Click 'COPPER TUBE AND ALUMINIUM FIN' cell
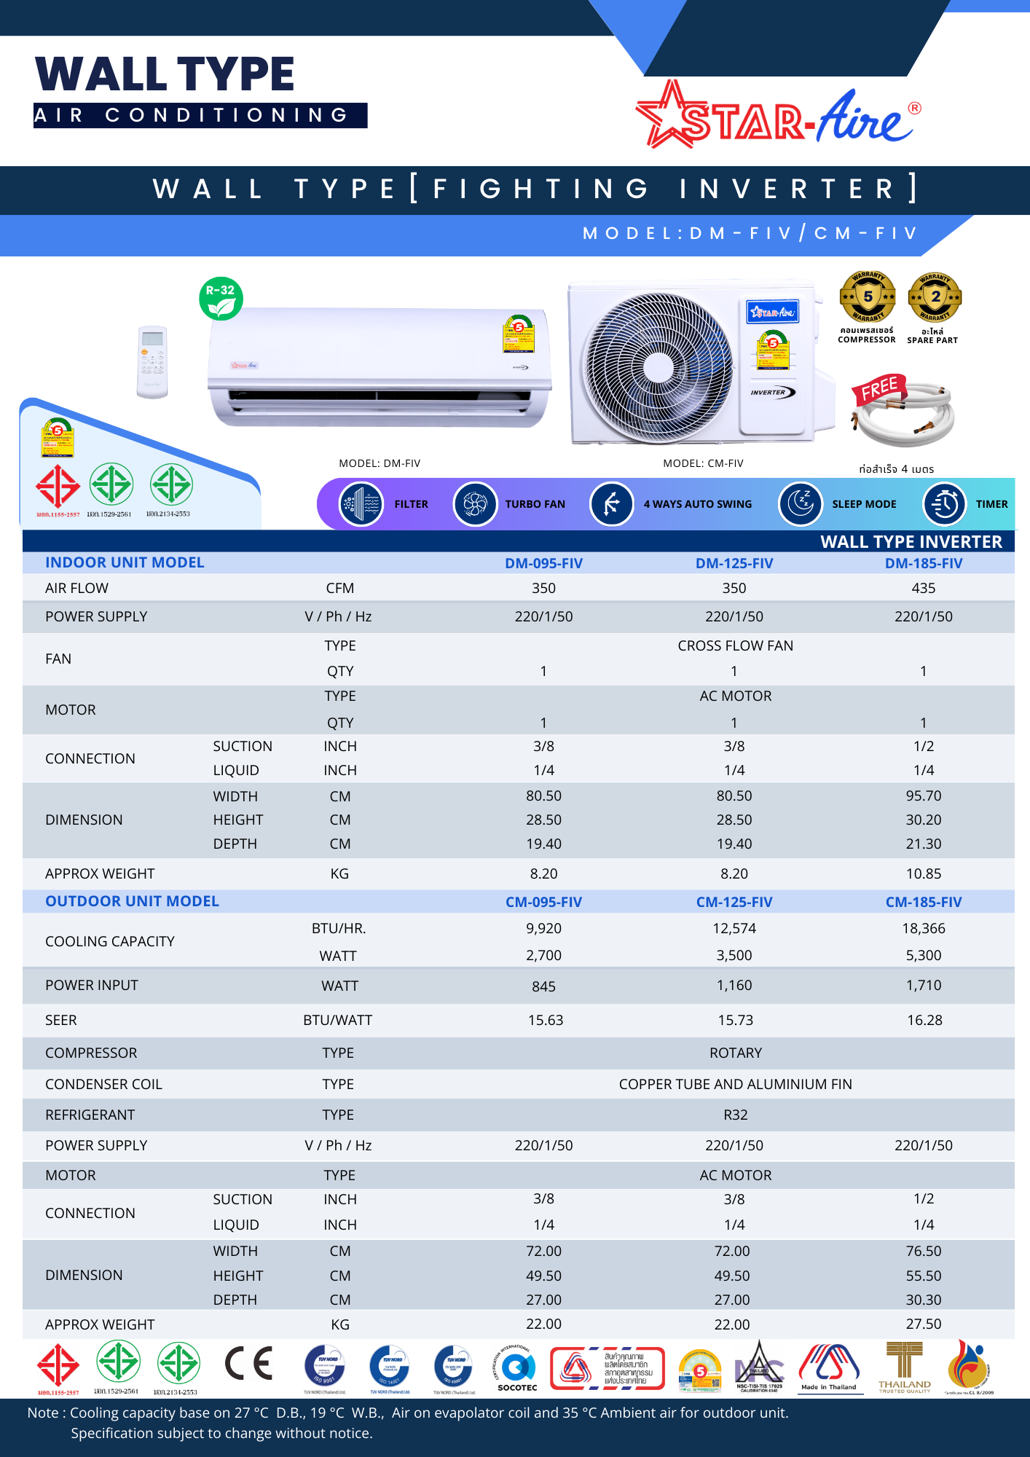 tap(735, 1084)
